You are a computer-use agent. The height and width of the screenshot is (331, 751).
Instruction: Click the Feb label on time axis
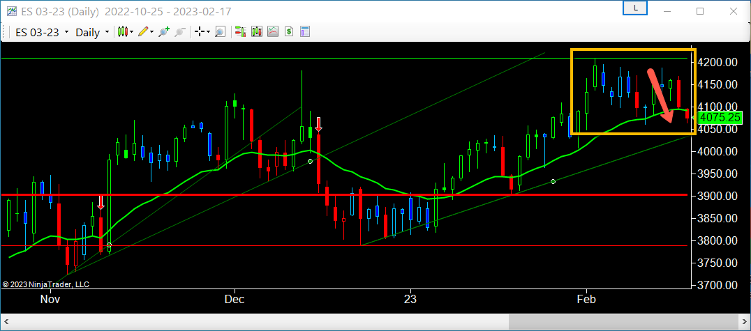click(586, 300)
